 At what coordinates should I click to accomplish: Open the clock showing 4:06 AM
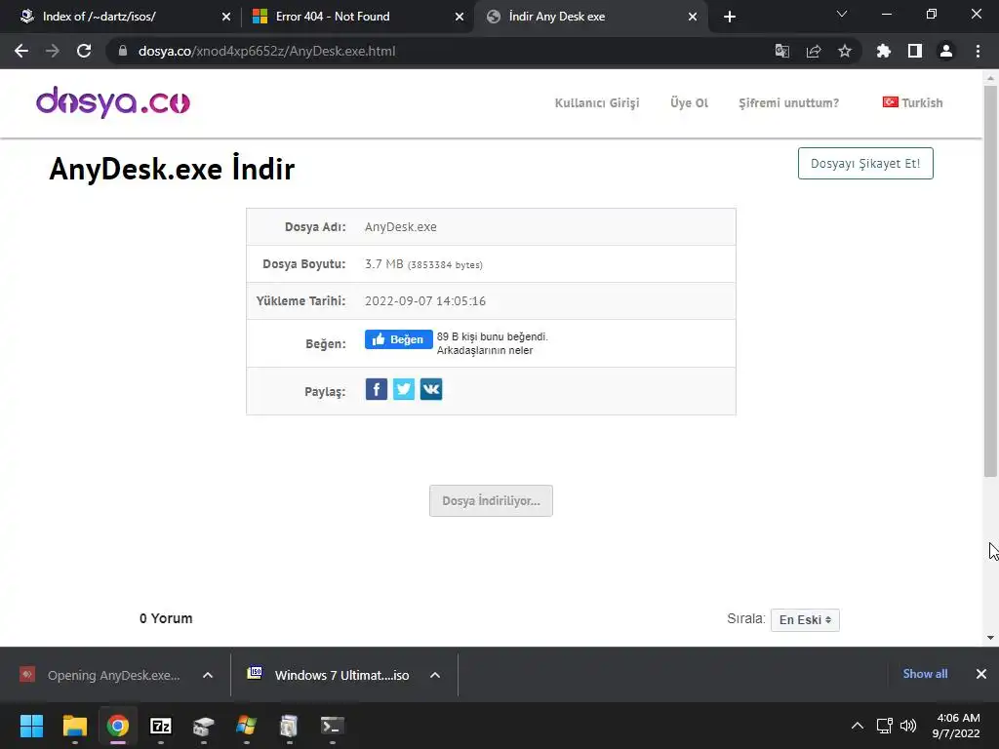point(957,726)
